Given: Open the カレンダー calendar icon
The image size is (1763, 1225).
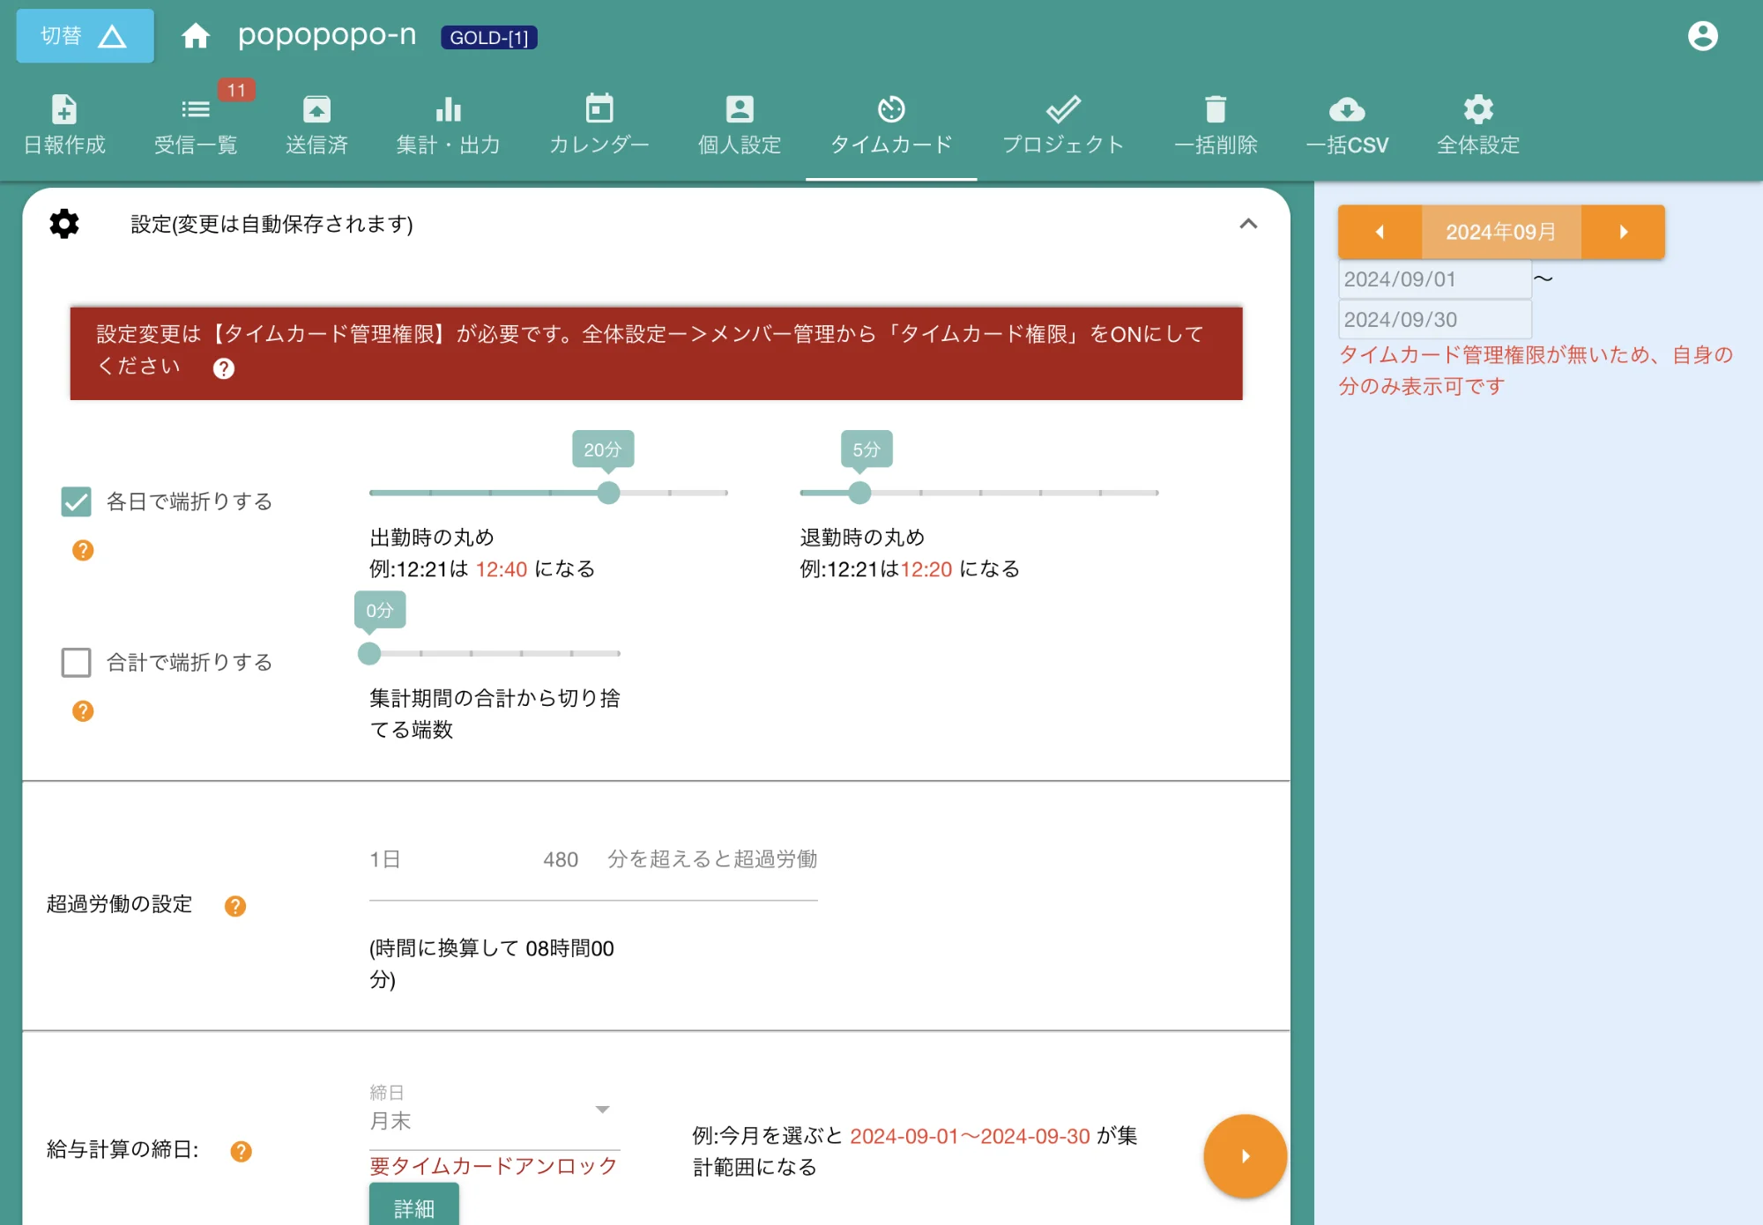Looking at the screenshot, I should [x=598, y=123].
